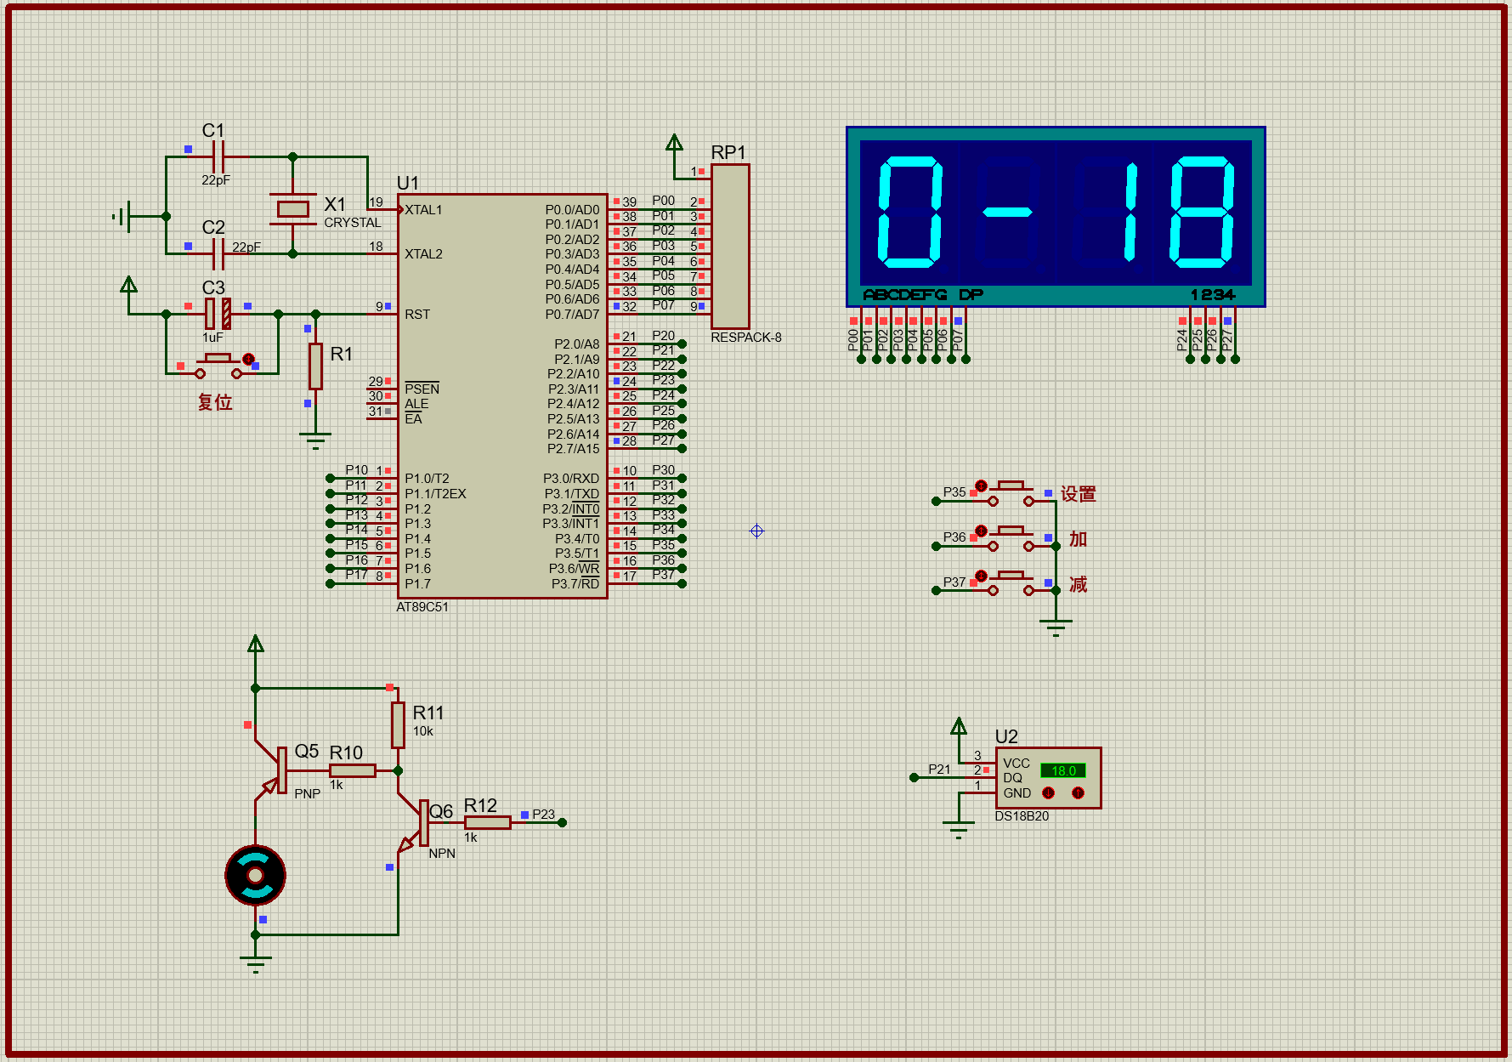Select resistor R12 1k
This screenshot has height=1062, width=1512.
point(487,822)
